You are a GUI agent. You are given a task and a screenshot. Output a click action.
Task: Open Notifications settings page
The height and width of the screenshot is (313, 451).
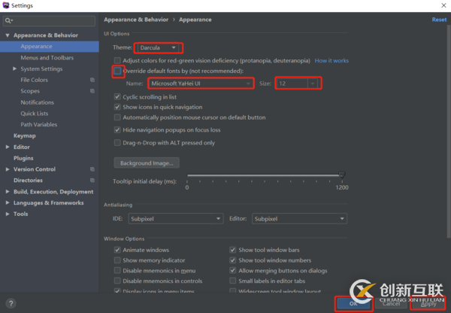coord(37,102)
